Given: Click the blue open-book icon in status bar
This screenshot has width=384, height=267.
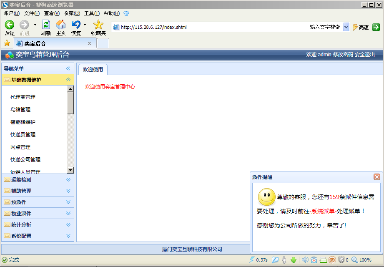Looking at the screenshot, I should point(275,260).
